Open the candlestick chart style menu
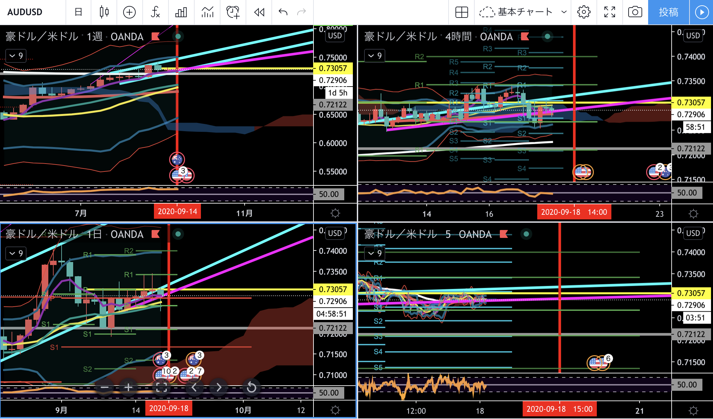The height and width of the screenshot is (419, 713). pos(104,12)
